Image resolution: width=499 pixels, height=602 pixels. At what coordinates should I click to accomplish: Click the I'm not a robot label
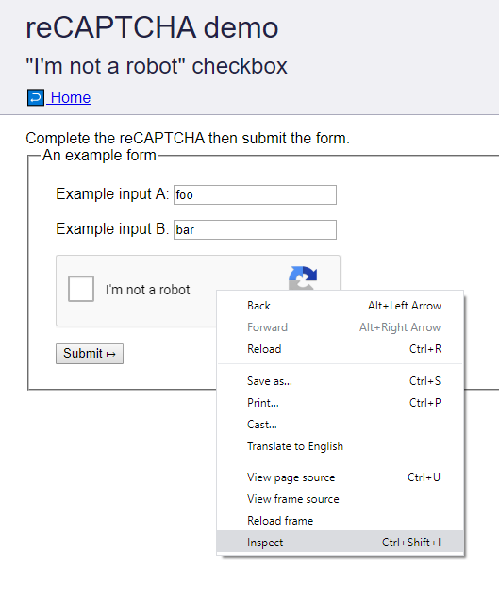[x=148, y=290]
